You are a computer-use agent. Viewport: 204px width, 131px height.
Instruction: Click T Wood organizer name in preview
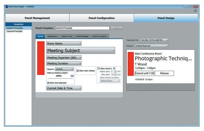(x=141, y=64)
